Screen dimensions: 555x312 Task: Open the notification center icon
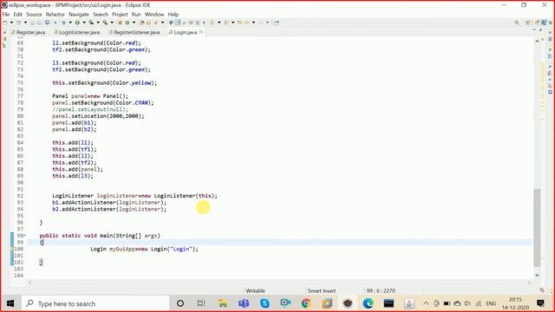540,303
